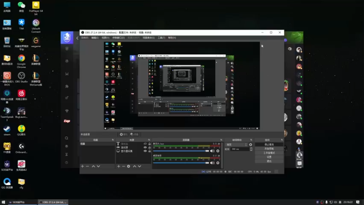Open Ubisoft Connect desktop icon
364x205 pixels.
[36, 26]
